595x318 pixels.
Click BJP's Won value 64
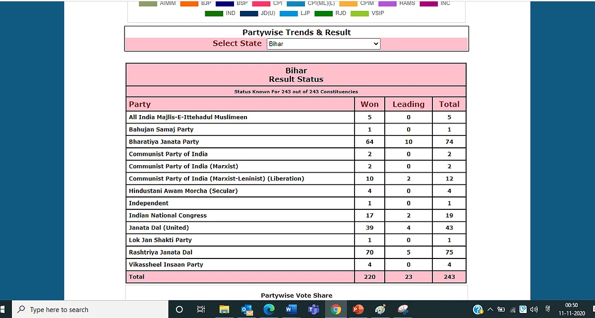(x=369, y=142)
